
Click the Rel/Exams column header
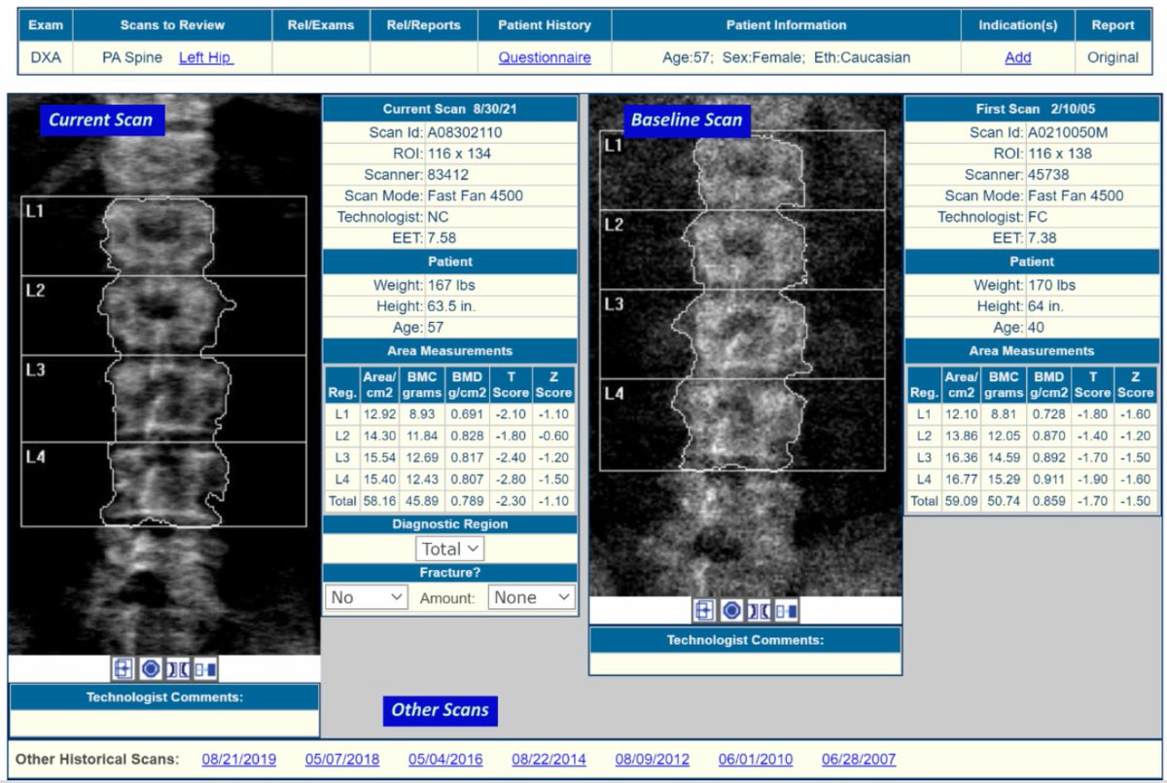321,25
